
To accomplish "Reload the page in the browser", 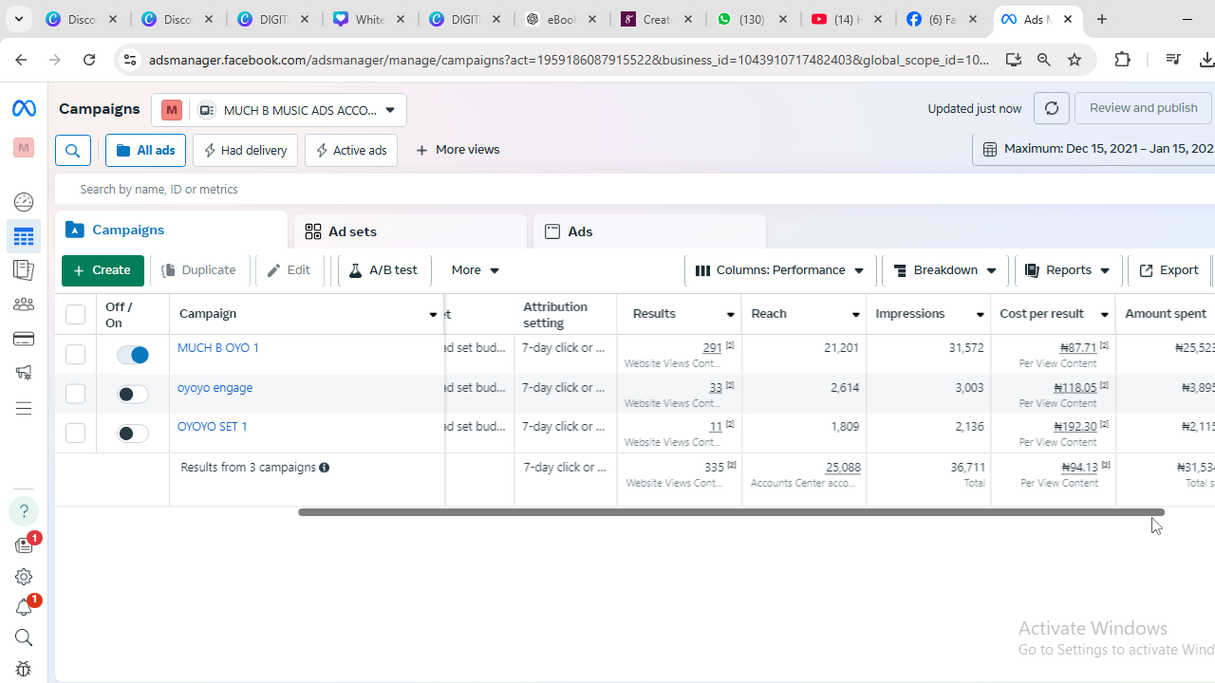I will click(x=89, y=60).
